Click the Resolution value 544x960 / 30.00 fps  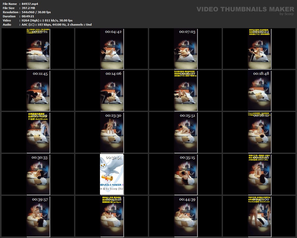point(36,12)
